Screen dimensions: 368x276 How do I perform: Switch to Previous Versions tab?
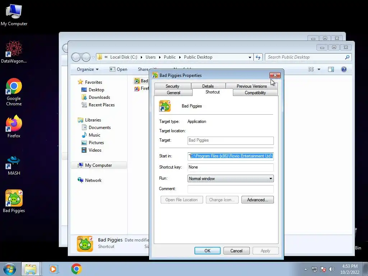(252, 86)
